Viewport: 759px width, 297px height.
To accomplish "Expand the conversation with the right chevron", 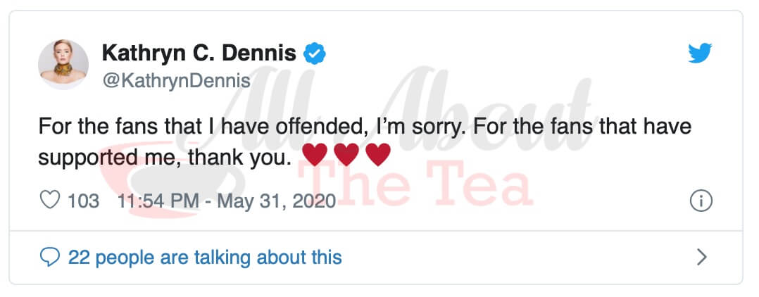I will pos(701,258).
